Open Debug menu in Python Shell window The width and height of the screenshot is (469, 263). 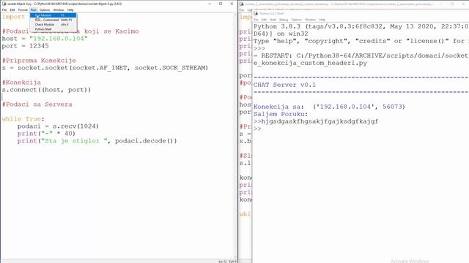[x=284, y=20]
